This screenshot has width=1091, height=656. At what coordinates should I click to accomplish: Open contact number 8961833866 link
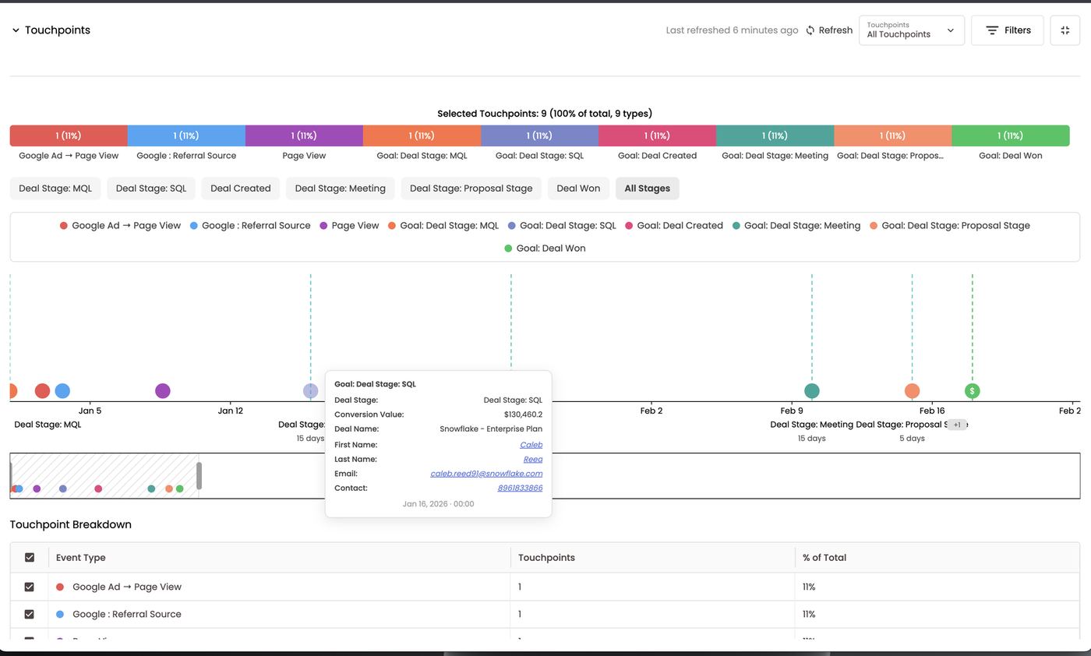[520, 488]
